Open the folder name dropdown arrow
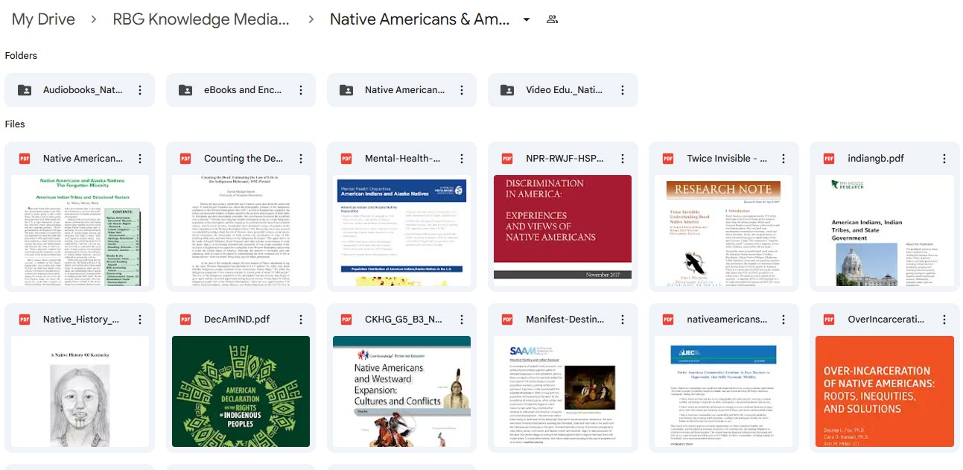This screenshot has height=470, width=963. (527, 19)
